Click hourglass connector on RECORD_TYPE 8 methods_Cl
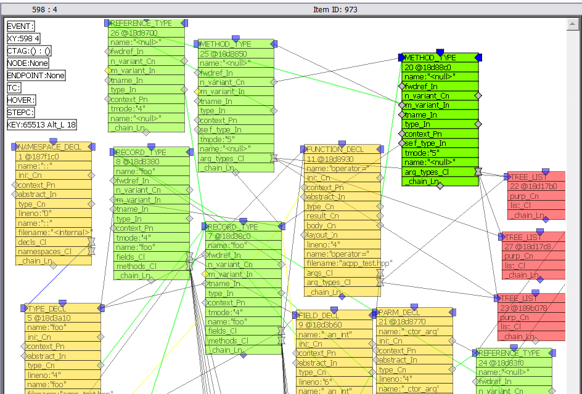The width and height of the screenshot is (582, 394). coord(189,266)
